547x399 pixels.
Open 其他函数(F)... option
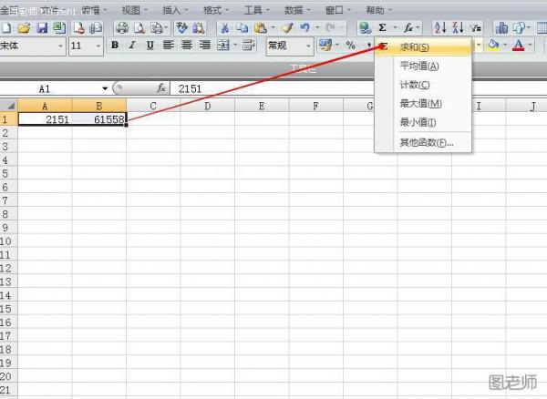(x=425, y=142)
